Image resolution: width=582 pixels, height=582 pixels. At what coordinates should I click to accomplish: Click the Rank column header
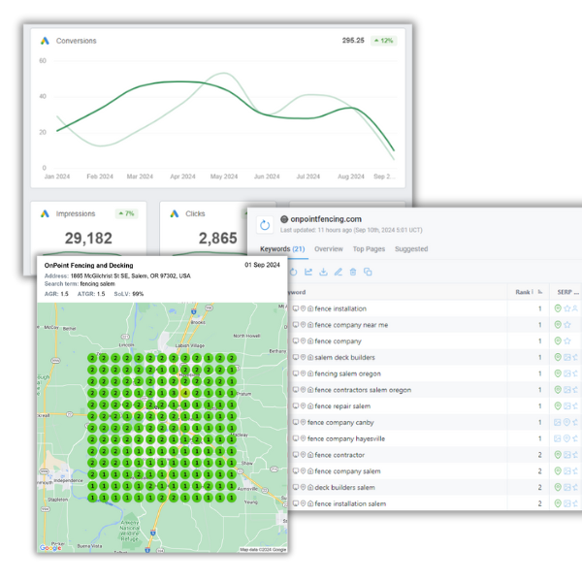pos(523,292)
